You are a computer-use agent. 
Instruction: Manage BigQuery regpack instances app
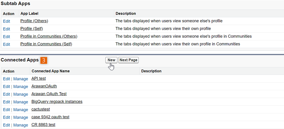pos(21,102)
